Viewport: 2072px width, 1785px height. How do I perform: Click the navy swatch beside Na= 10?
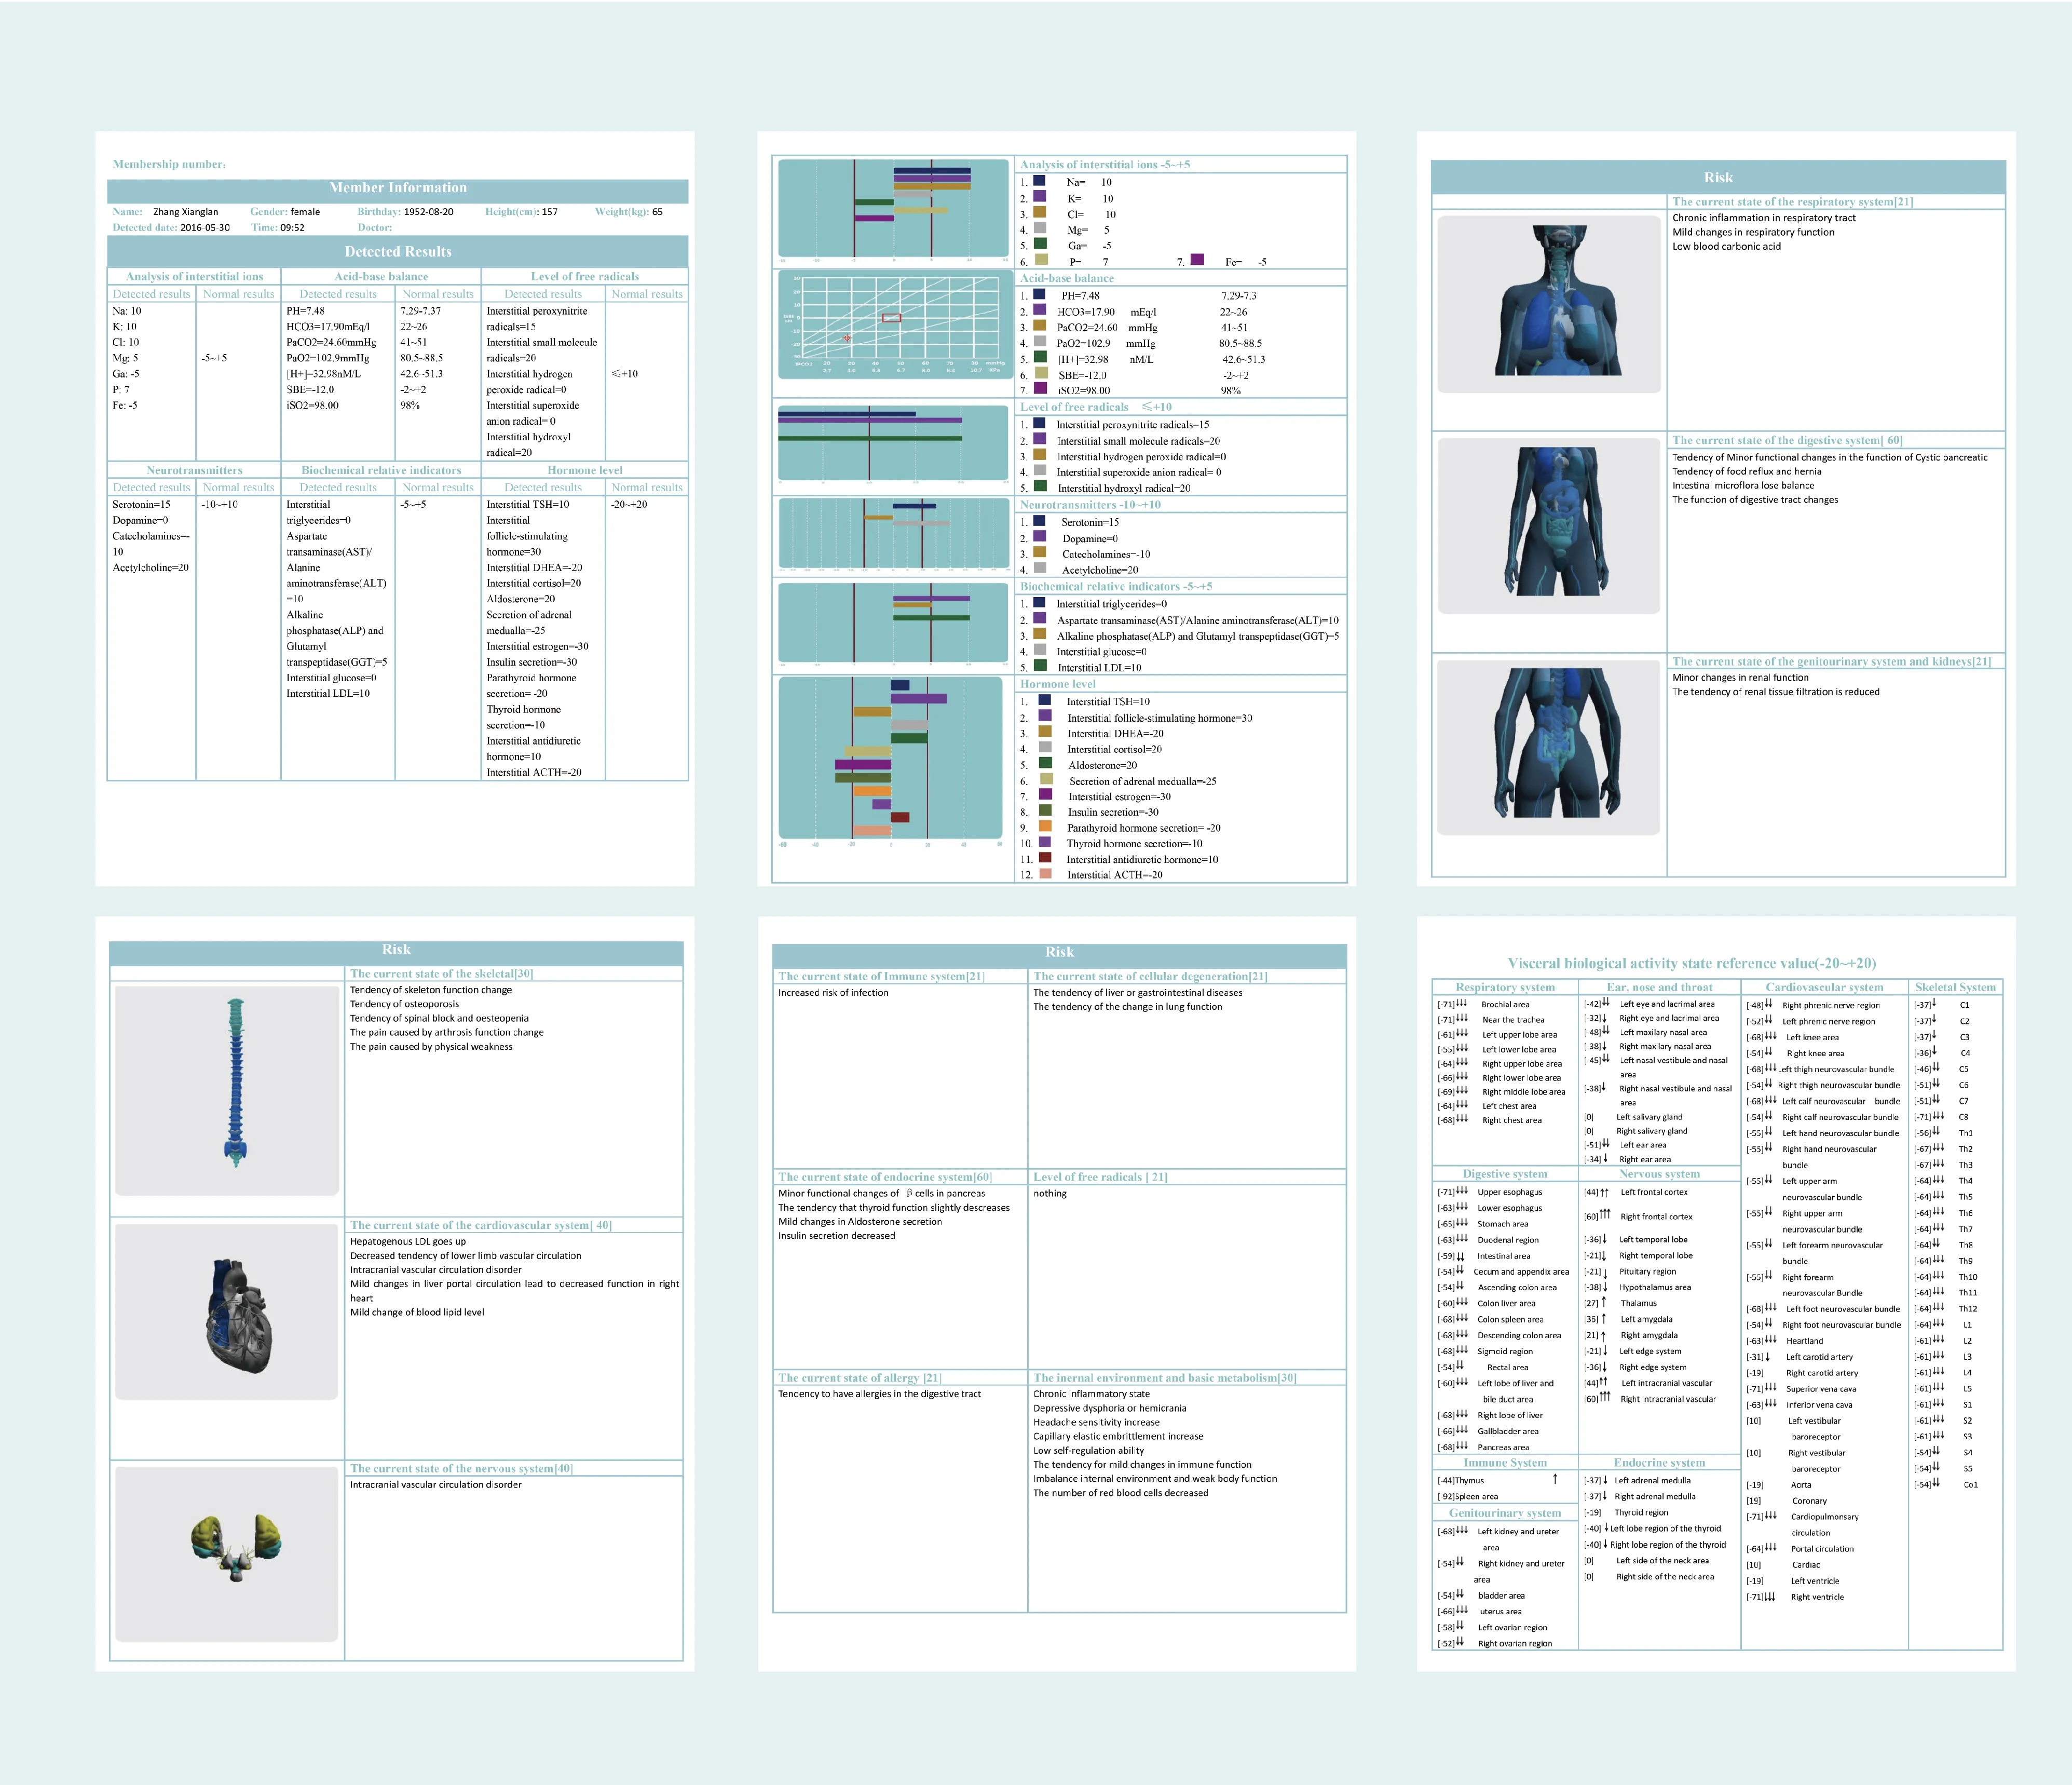(x=1040, y=181)
